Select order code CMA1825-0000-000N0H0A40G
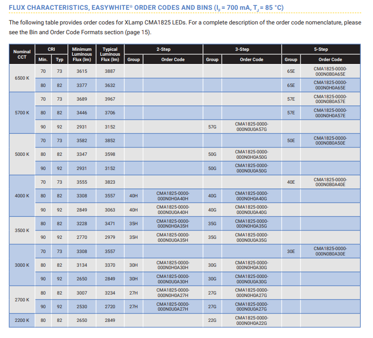 click(x=252, y=196)
